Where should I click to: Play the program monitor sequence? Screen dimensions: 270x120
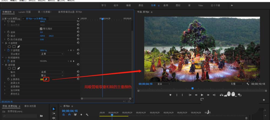pos(202,95)
